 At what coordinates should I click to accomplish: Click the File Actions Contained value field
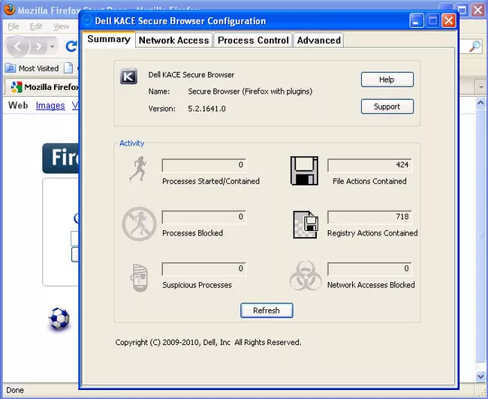coord(369,165)
